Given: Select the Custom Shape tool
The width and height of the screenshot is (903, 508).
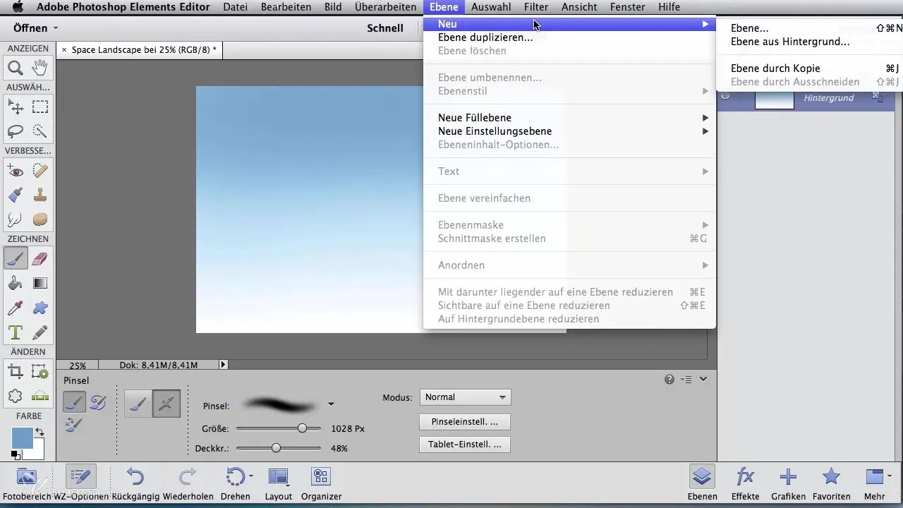Looking at the screenshot, I should (x=40, y=308).
